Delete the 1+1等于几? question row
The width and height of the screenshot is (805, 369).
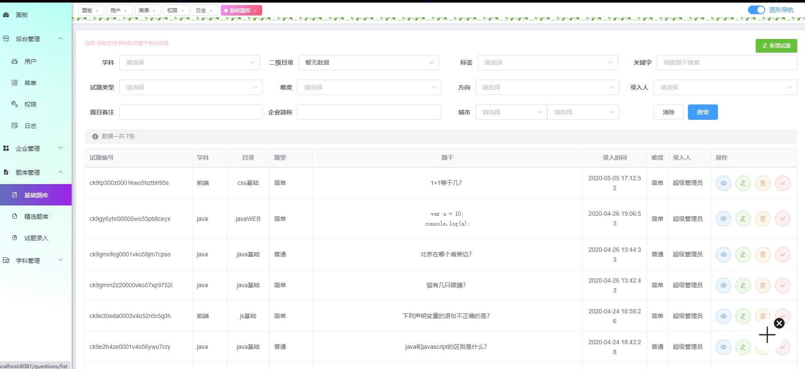763,183
